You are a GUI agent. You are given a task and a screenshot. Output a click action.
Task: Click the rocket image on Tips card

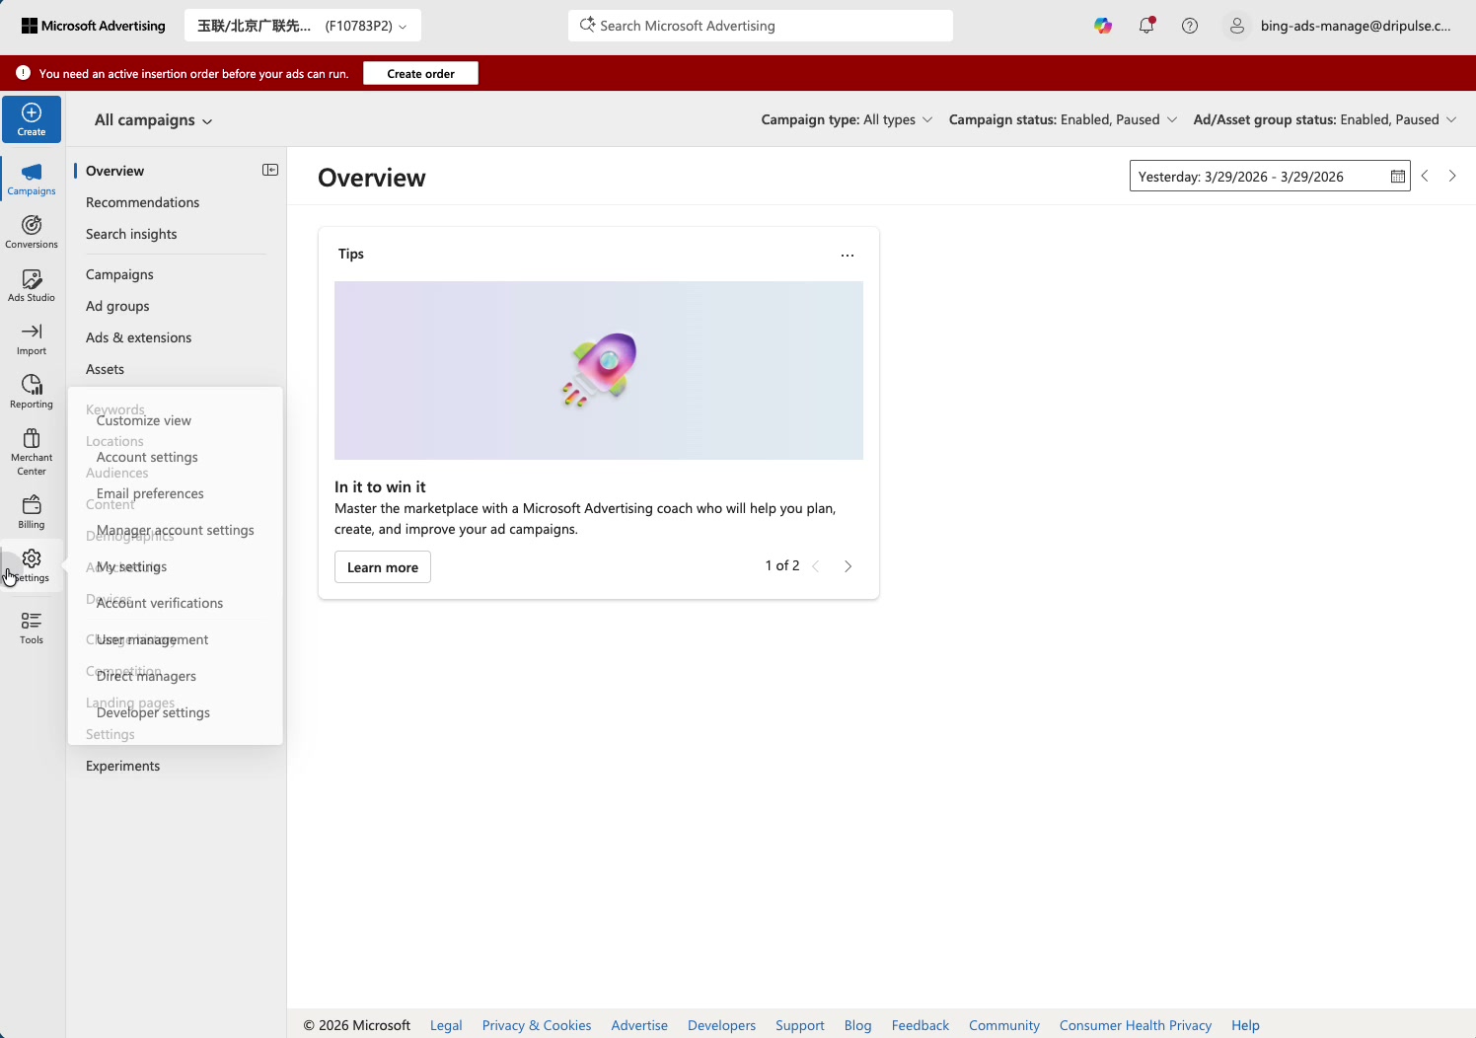click(599, 370)
